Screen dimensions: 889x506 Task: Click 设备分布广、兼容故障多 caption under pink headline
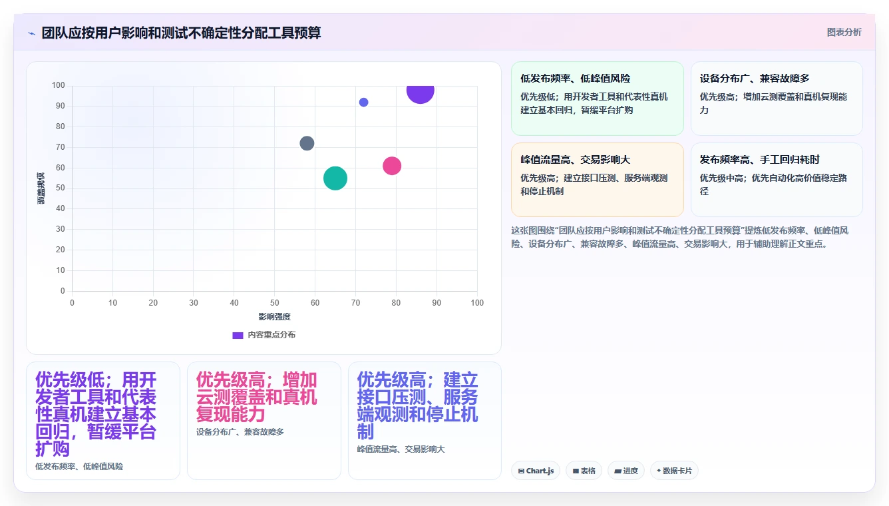[x=240, y=432]
